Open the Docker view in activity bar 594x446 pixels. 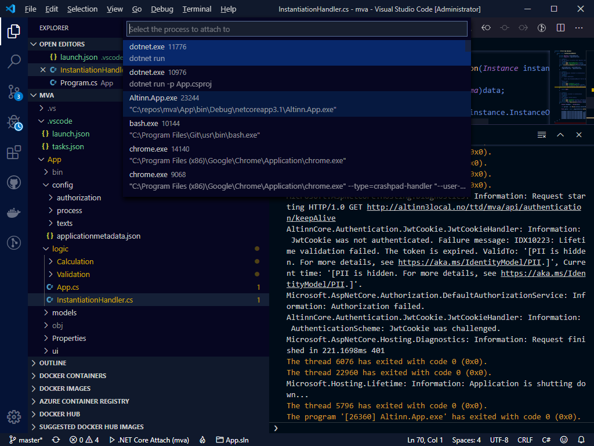(x=14, y=213)
